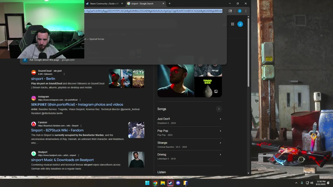Click the new tab plus button
This screenshot has width=333, height=187.
click(170, 4)
